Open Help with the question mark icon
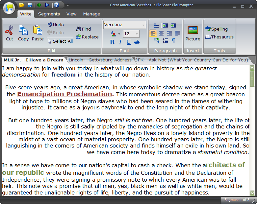Screen dimensions: 257x204 click(x=57, y=5)
